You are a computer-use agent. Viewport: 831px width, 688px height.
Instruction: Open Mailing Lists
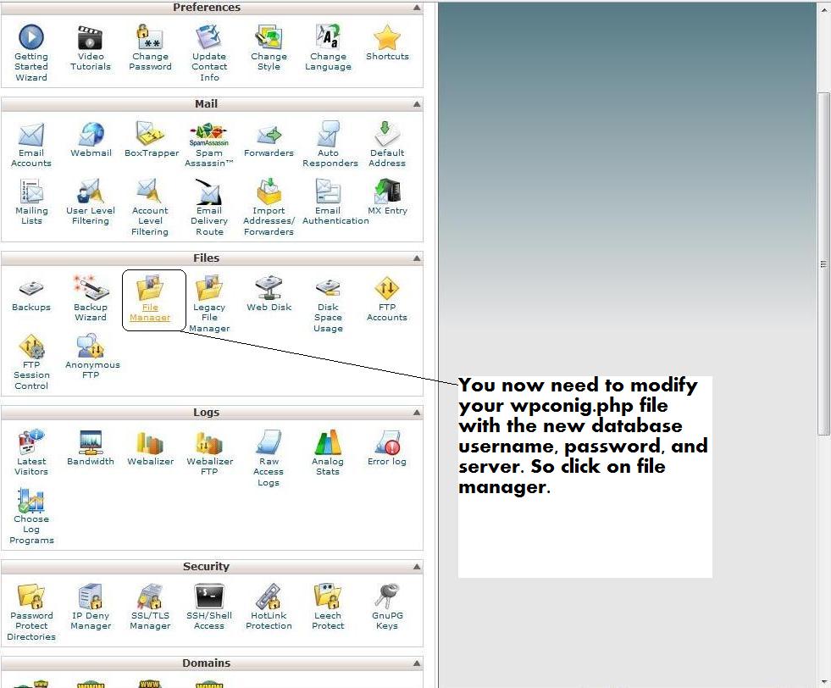point(31,202)
